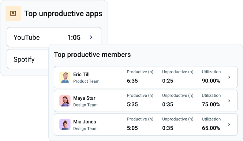Click the YouTube time value 1:05
243x141 pixels.
click(x=74, y=37)
